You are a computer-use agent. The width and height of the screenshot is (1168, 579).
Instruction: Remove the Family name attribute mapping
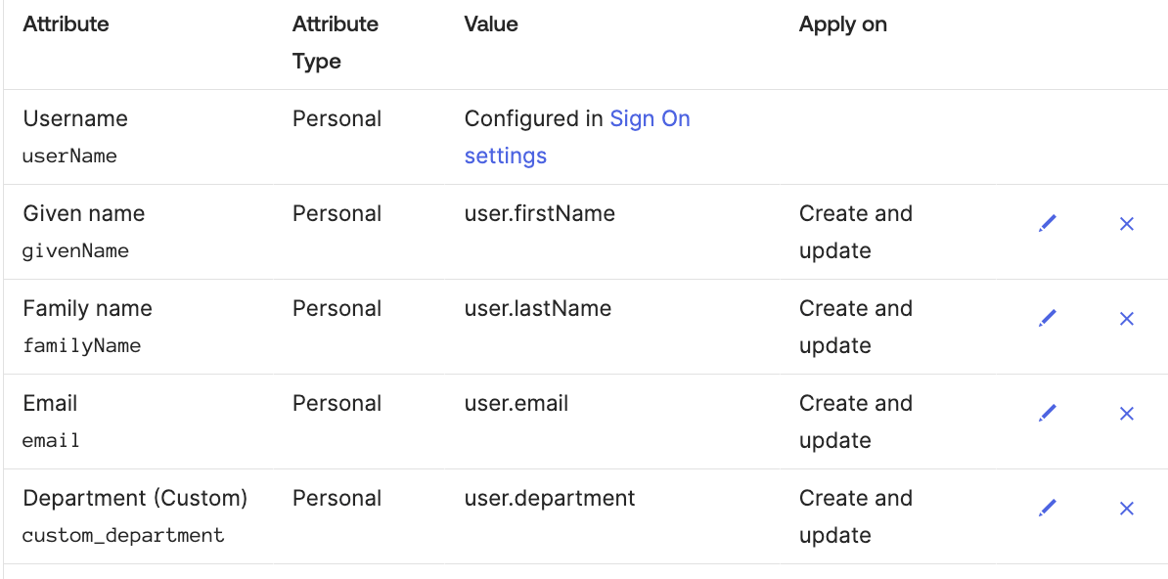[x=1126, y=319]
